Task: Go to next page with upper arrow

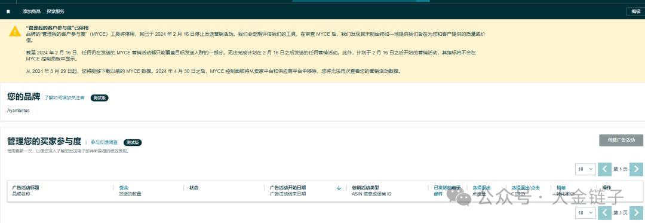Action: (637, 169)
